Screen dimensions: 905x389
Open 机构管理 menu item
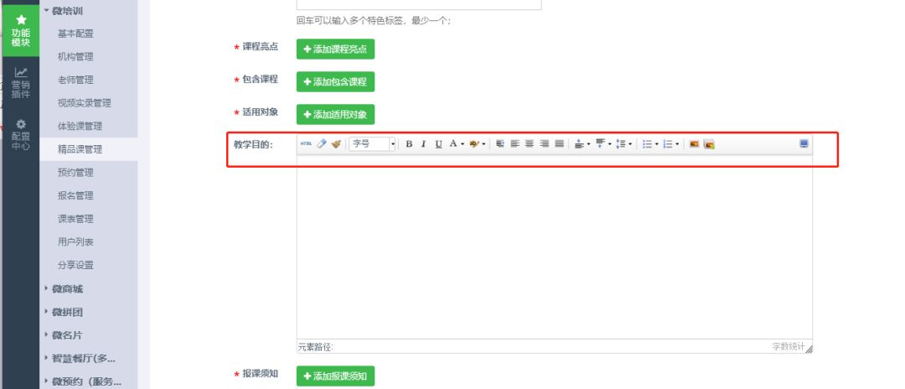pos(75,56)
